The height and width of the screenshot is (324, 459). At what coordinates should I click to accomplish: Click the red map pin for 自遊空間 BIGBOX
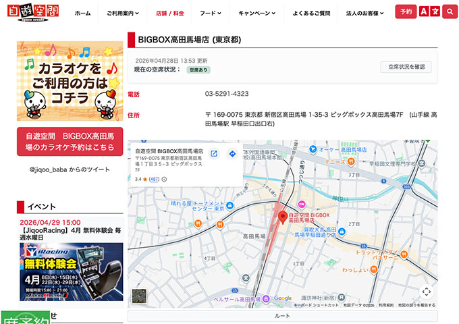pyautogui.click(x=282, y=218)
